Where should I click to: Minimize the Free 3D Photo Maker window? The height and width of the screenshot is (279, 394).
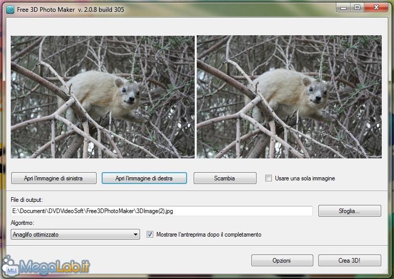tap(343, 8)
